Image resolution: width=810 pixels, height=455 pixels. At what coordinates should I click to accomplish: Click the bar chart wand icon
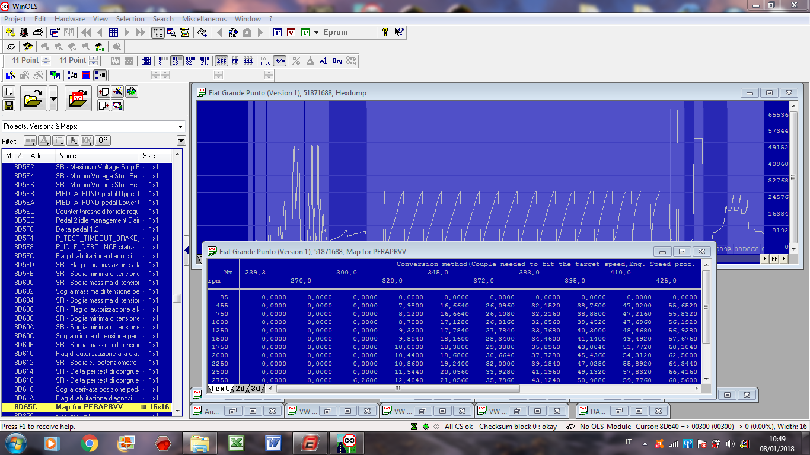point(11,75)
